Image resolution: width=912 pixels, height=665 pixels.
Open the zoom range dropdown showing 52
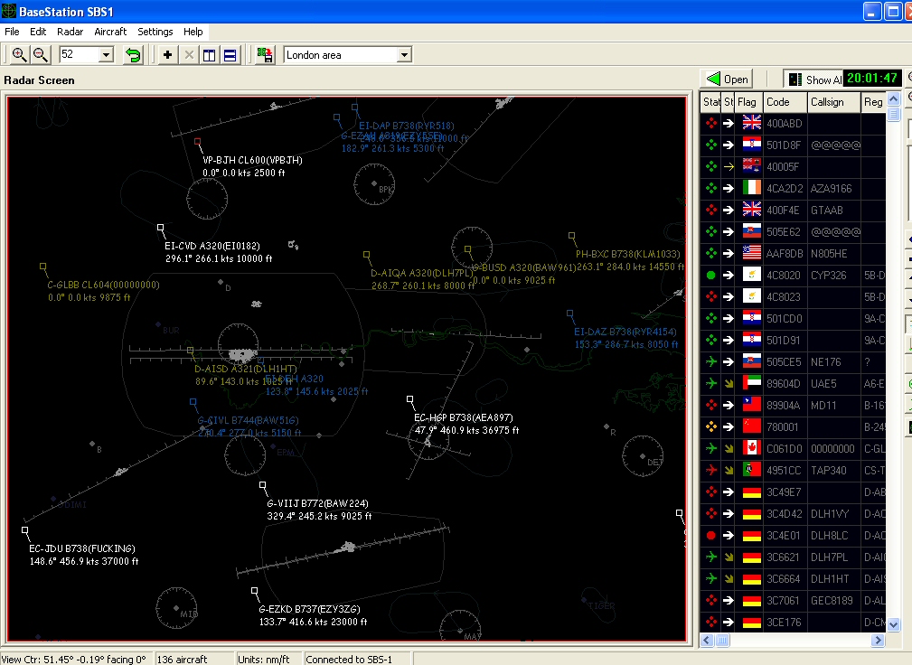tap(106, 55)
